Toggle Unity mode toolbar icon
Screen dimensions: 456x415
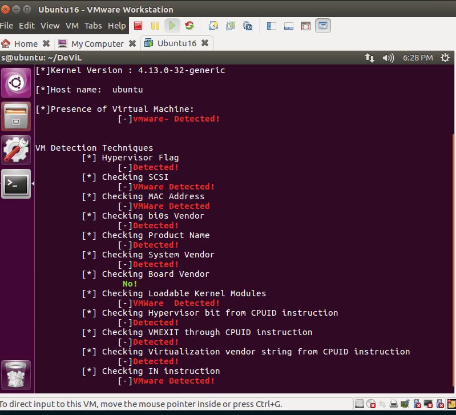(x=323, y=26)
